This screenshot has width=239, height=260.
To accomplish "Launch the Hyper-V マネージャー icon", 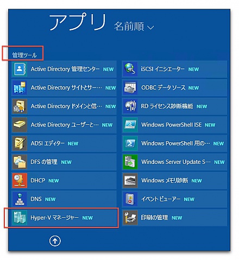I will pyautogui.click(x=20, y=218).
